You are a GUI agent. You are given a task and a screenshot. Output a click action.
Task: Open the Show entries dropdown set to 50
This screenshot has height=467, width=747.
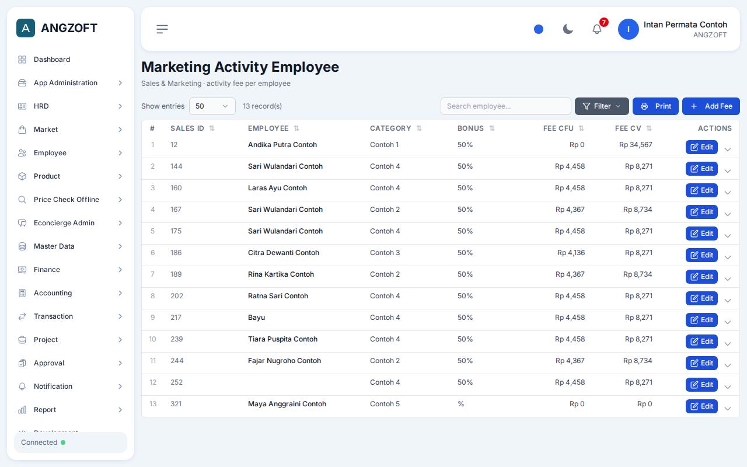pyautogui.click(x=212, y=106)
